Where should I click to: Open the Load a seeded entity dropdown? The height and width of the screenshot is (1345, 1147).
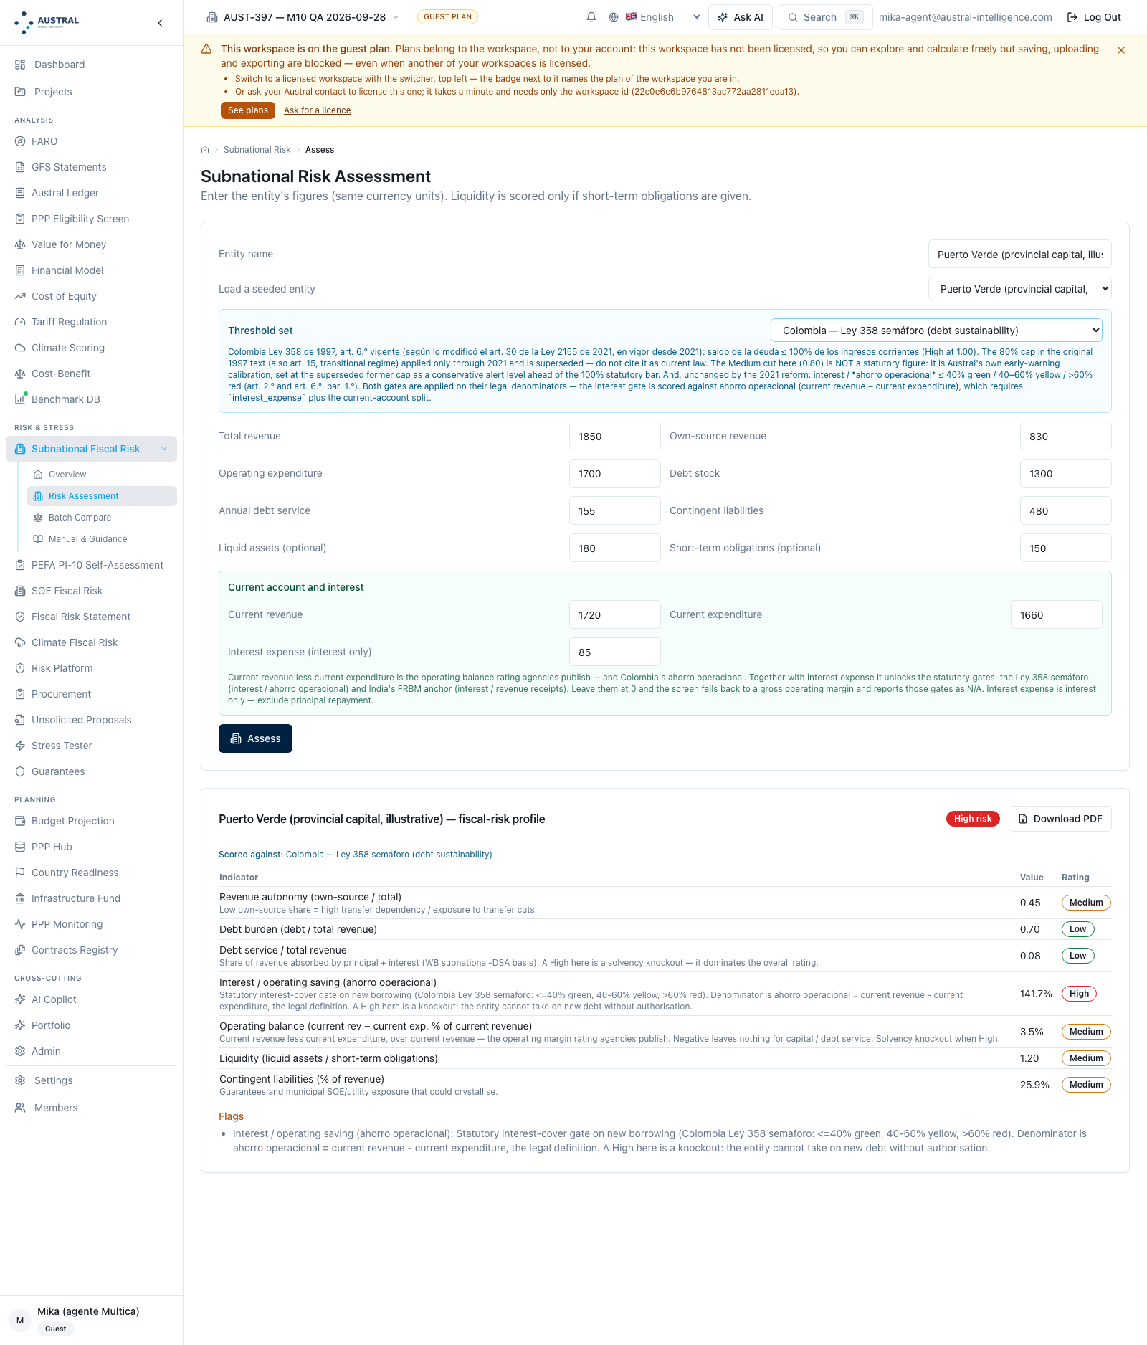pos(1019,289)
